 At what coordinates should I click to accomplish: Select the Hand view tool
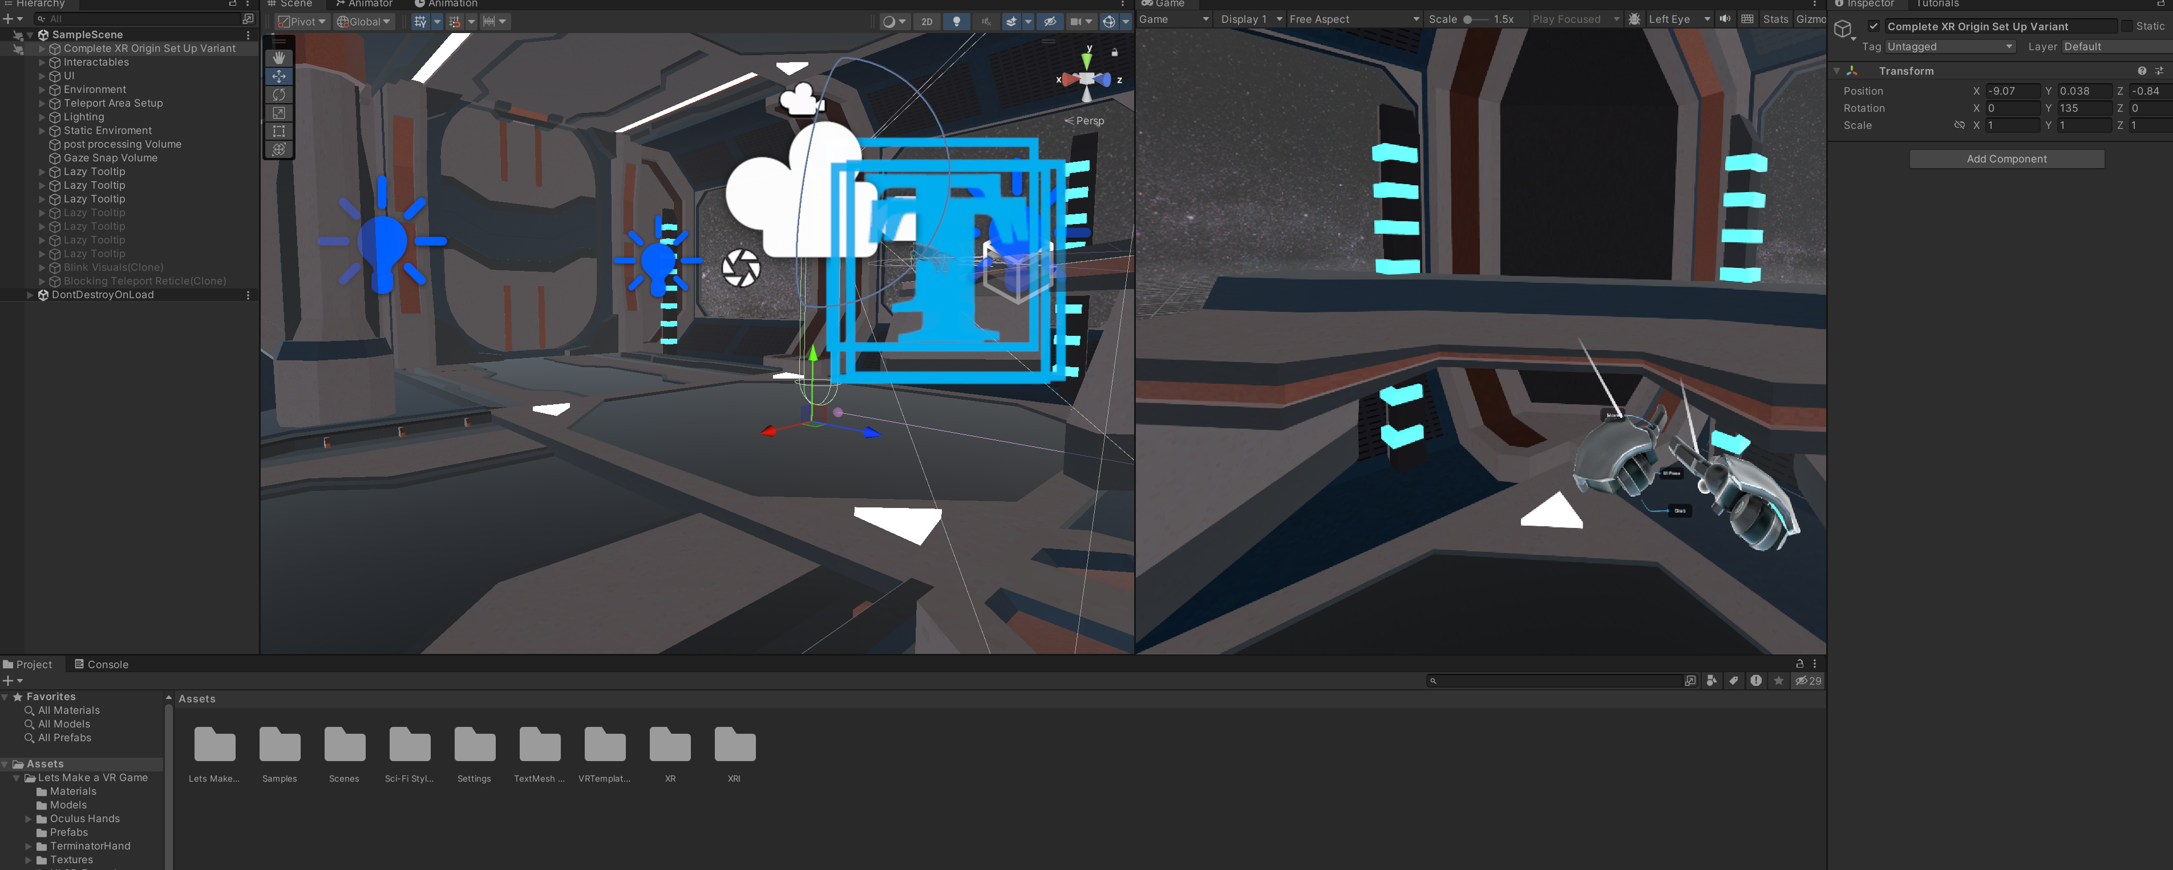[278, 58]
